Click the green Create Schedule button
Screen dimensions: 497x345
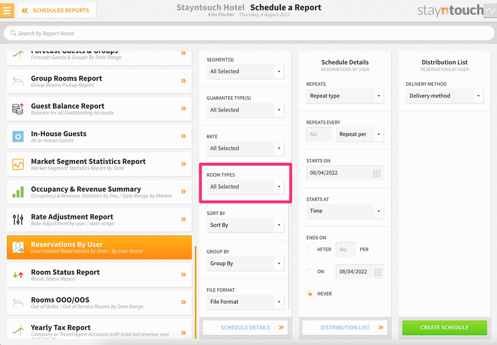pyautogui.click(x=445, y=328)
